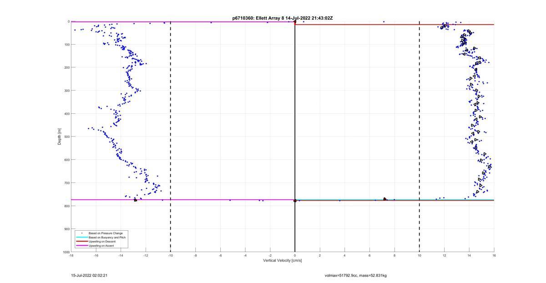Image resolution: width=546 pixels, height=283 pixels.
Task: Click the depth tick label '400'
Action: [x=66, y=114]
